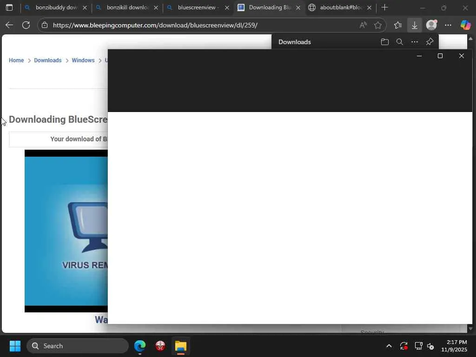Open the Favorites list
476x357 pixels.
[398, 25]
